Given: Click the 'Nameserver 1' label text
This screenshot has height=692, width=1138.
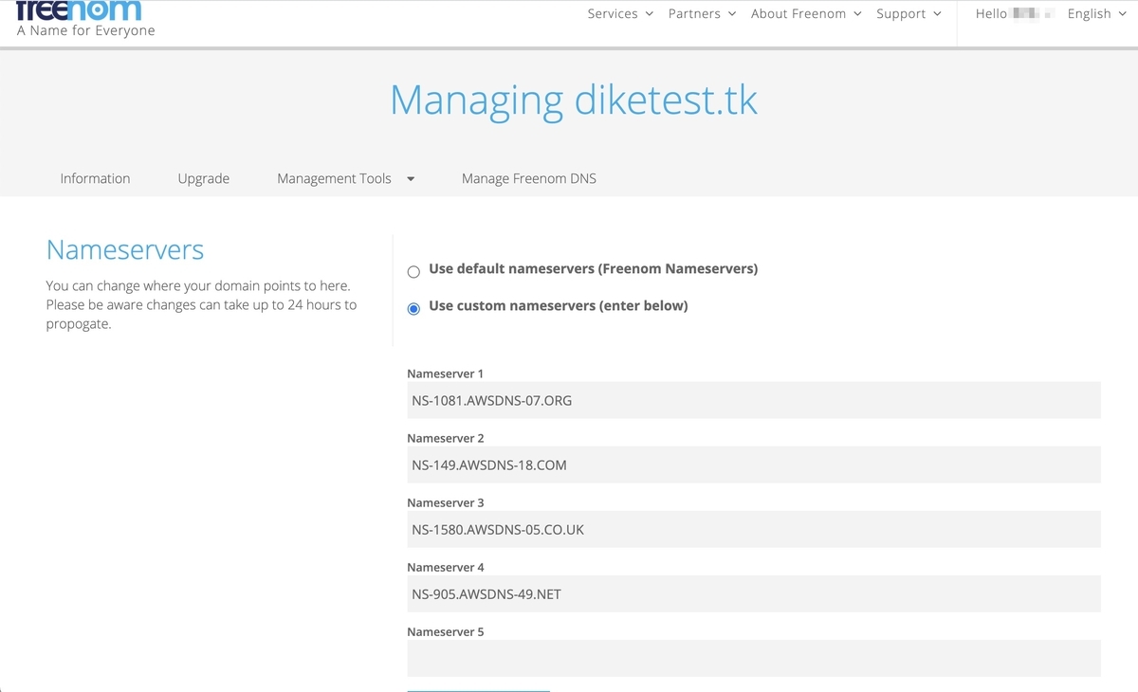Looking at the screenshot, I should 445,373.
